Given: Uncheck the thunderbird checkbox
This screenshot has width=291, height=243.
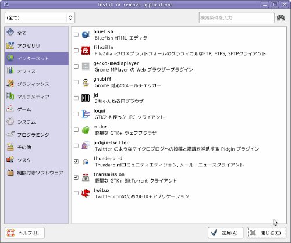Looking at the screenshot, I should pos(76,162).
